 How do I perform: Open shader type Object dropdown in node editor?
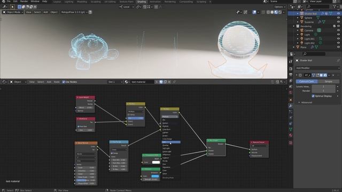tap(18, 82)
